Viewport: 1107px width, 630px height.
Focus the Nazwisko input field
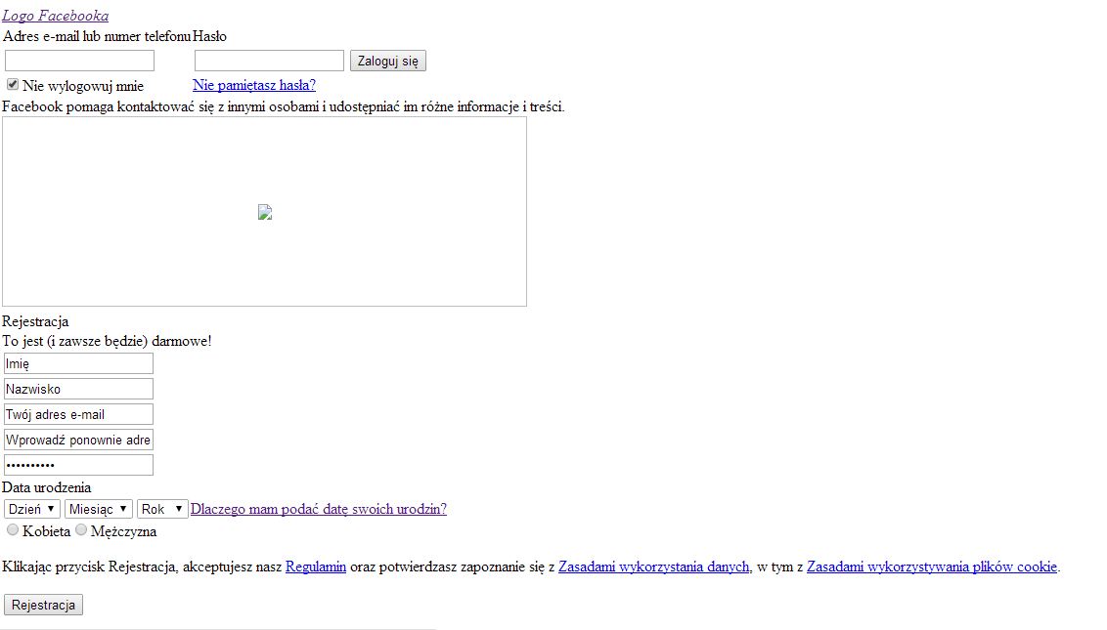point(79,389)
